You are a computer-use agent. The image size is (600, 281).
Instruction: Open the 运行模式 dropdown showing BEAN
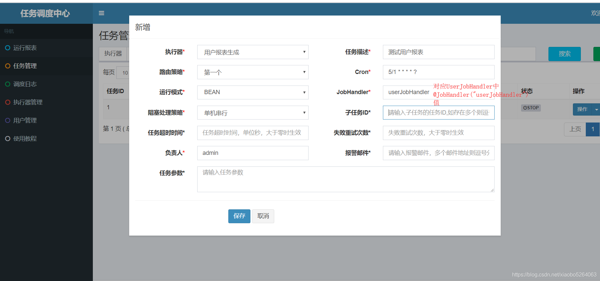pos(253,92)
